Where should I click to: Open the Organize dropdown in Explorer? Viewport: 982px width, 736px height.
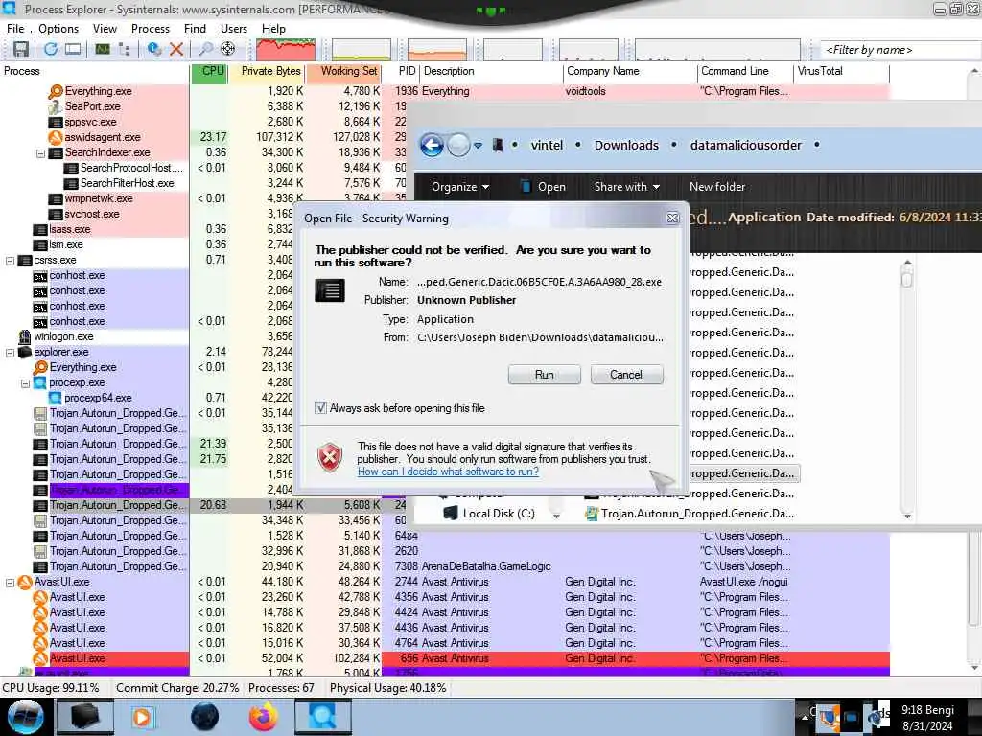(460, 187)
